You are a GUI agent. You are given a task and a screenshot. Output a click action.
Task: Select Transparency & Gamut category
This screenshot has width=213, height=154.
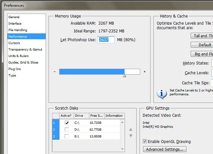click(27, 49)
